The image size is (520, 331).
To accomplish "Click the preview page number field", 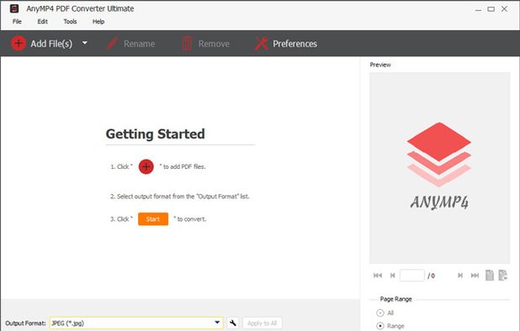I will coord(412,276).
